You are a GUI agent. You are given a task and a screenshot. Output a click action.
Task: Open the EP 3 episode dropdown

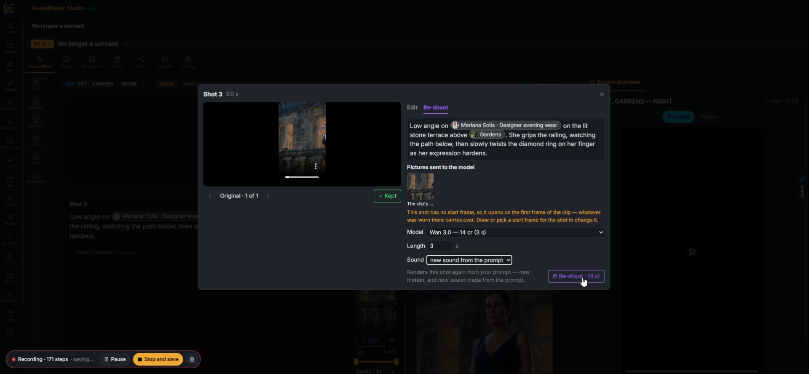pyautogui.click(x=42, y=44)
